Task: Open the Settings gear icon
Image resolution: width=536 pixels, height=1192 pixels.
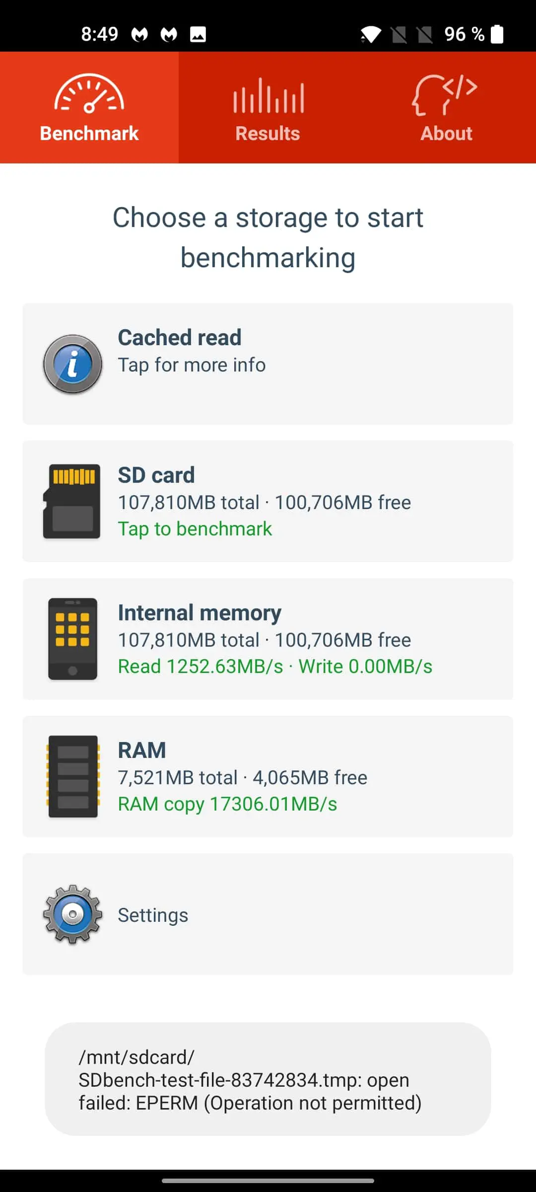Action: 72,914
